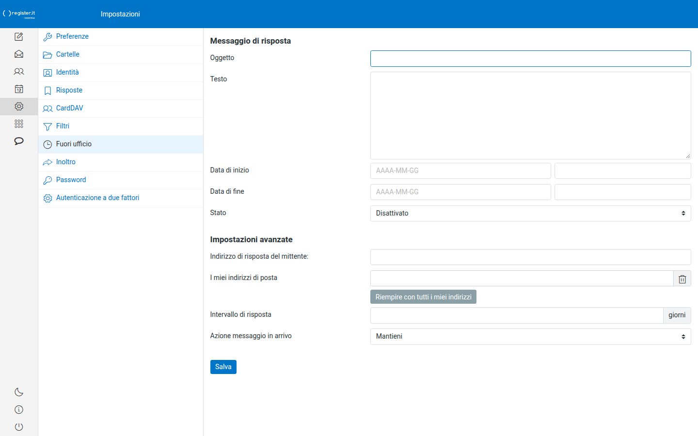Open the contacts icon in sidebar
Image resolution: width=698 pixels, height=436 pixels.
(19, 72)
